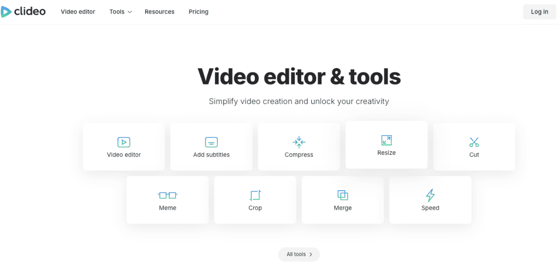Pick the Crop tool icon
559x273 pixels.
click(x=255, y=195)
